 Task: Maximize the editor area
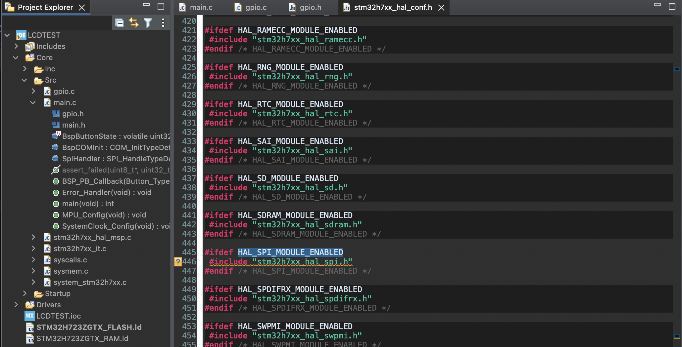(x=672, y=7)
